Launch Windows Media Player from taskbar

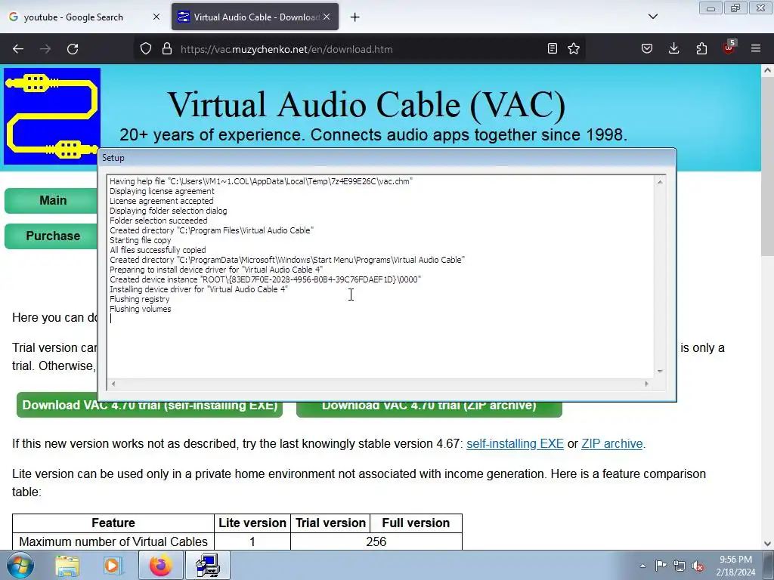(x=113, y=565)
